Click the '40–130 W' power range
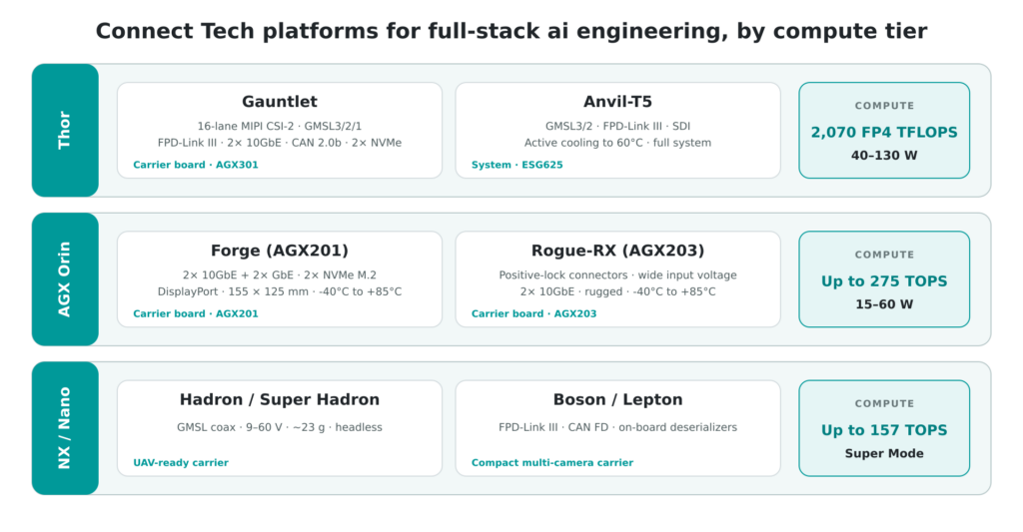Screen dimensions: 1023x532 click(x=884, y=155)
